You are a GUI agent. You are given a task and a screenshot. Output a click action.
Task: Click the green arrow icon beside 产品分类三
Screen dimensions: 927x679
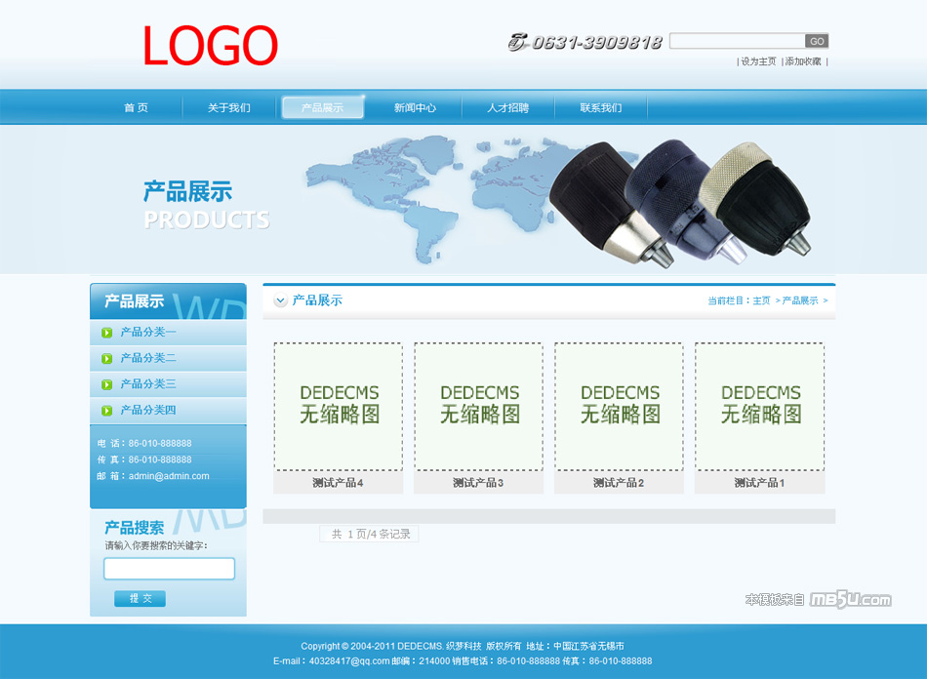pyautogui.click(x=106, y=384)
